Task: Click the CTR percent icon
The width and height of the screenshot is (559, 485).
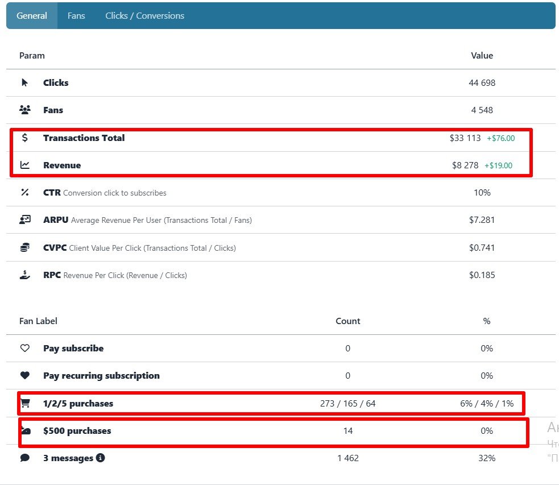Action: (x=24, y=192)
